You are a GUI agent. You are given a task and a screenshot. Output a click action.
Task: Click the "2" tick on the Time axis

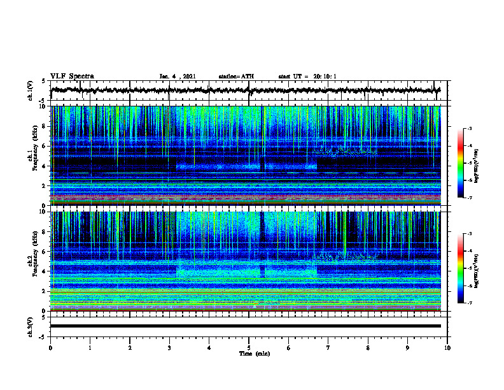pos(130,348)
